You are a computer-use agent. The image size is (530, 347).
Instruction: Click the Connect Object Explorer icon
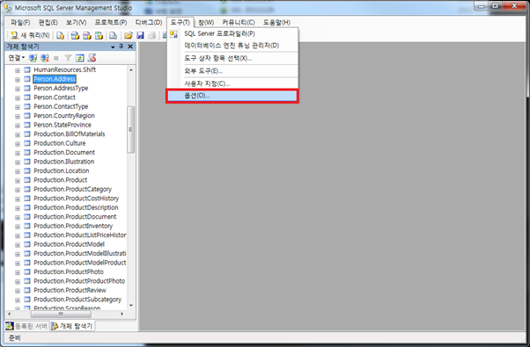(33, 58)
